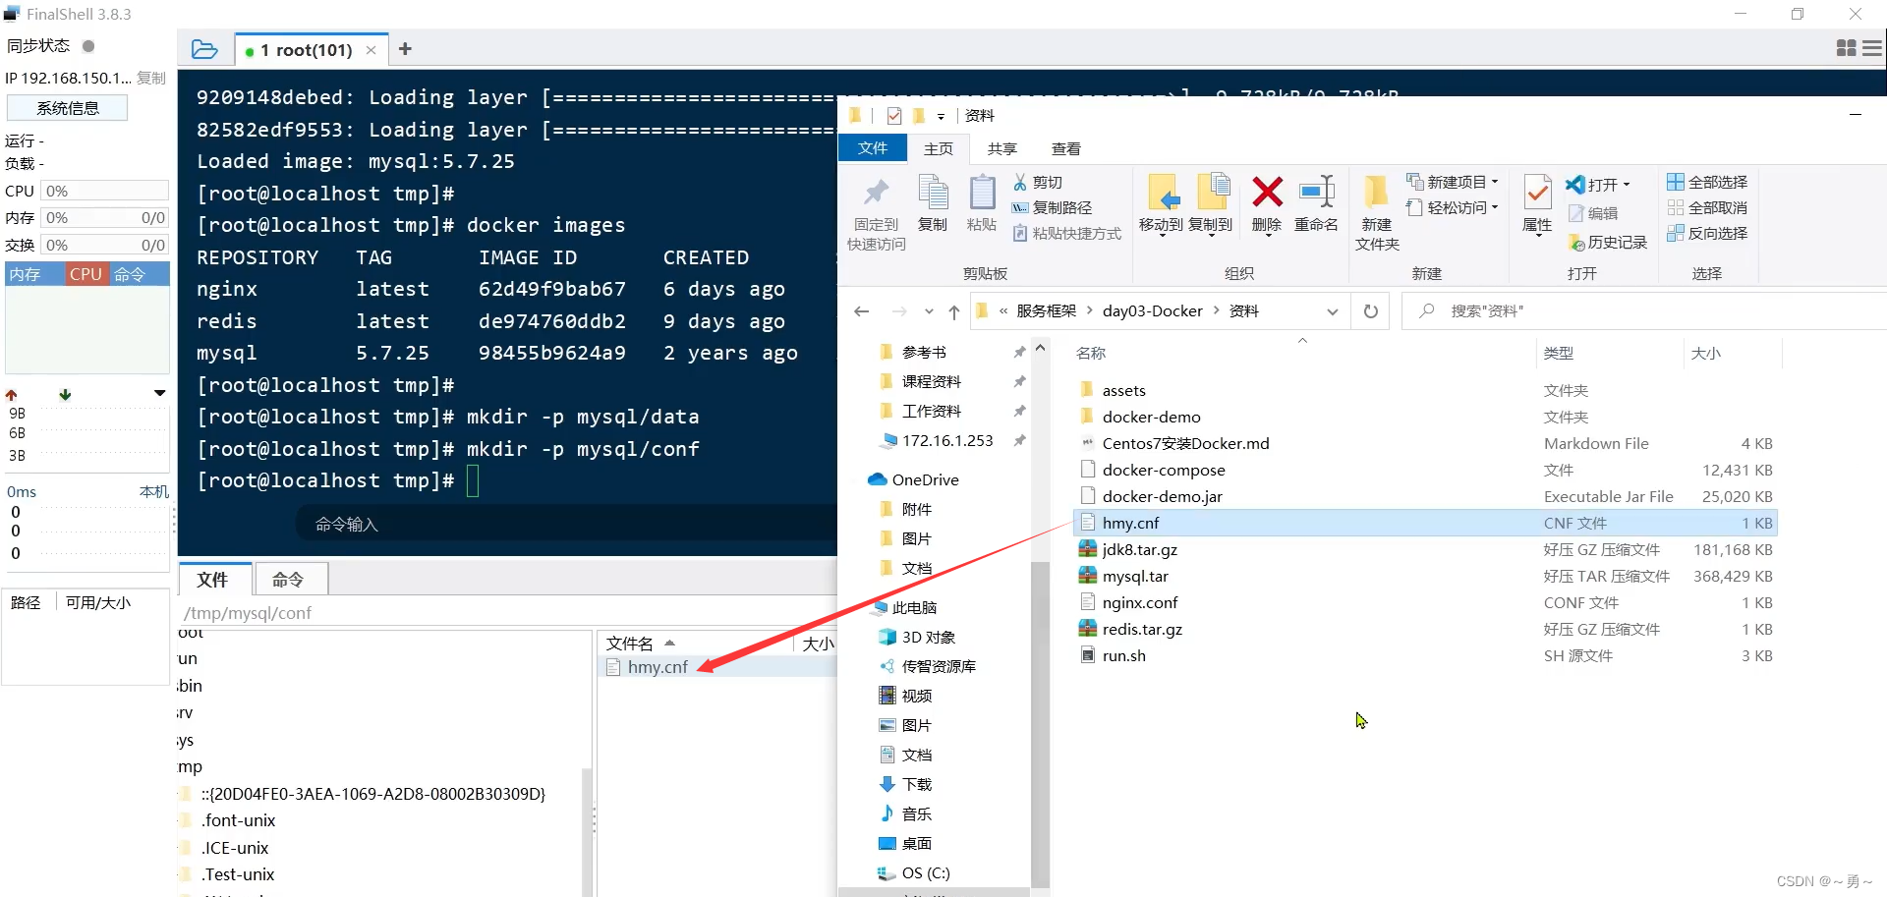Viewport: 1887px width, 897px height.
Task: Select the docker-demo.jar file
Action: [1162, 497]
